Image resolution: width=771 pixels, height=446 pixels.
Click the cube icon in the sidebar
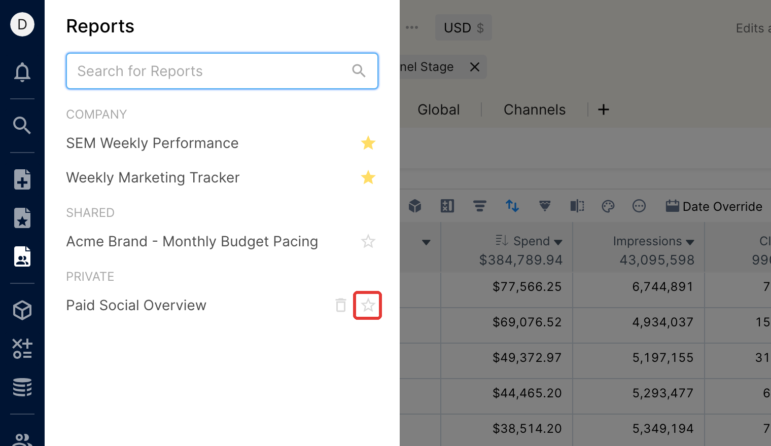tap(22, 310)
